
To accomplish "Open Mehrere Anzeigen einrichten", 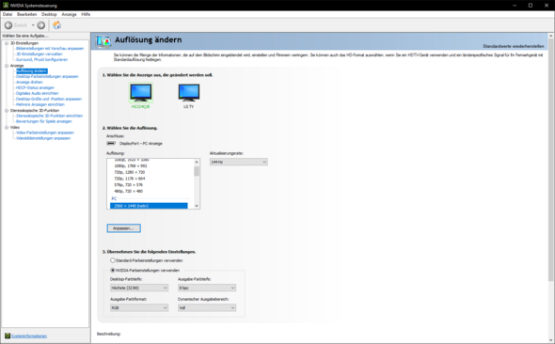I will [40, 104].
